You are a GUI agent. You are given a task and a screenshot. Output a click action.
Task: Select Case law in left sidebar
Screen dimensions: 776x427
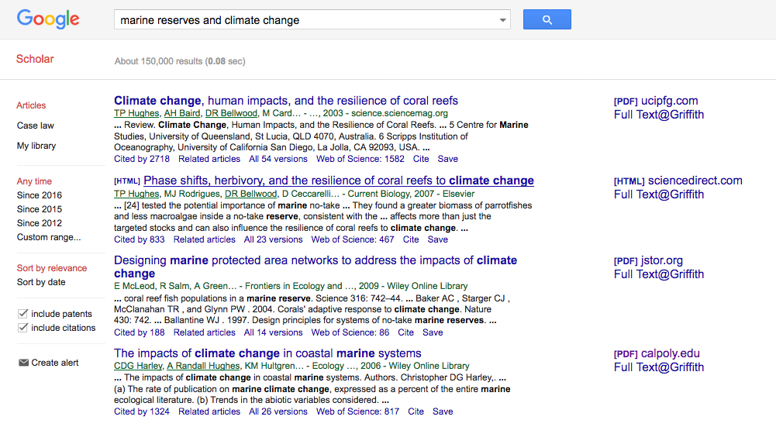[36, 126]
